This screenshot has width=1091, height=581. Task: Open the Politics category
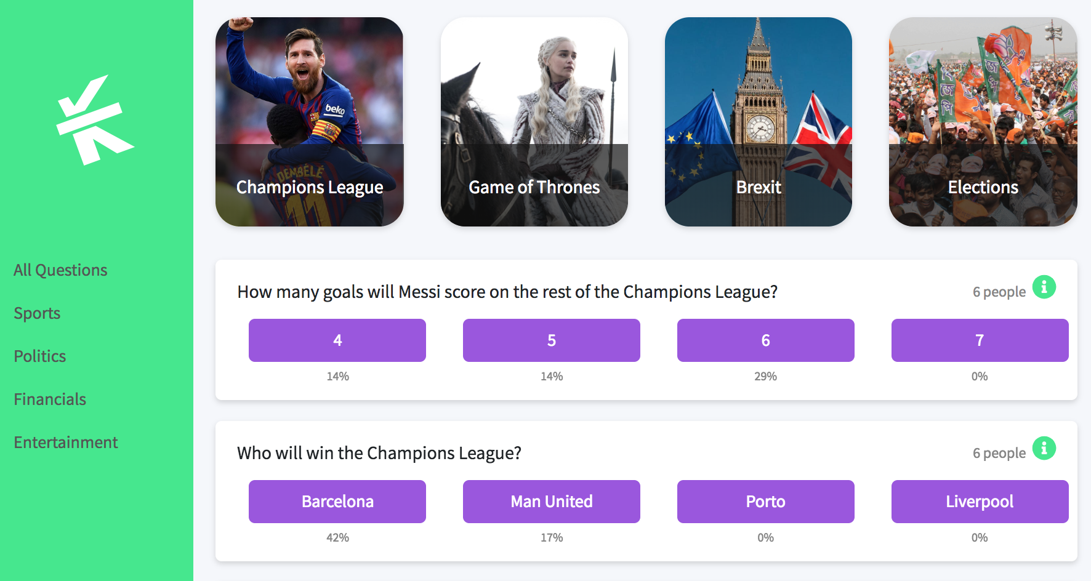[40, 356]
